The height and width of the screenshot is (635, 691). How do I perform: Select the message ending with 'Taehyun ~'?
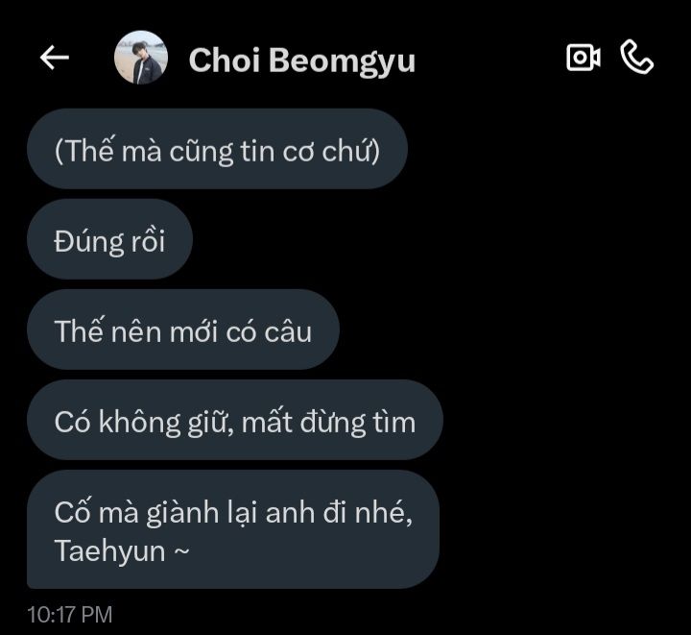click(x=233, y=529)
